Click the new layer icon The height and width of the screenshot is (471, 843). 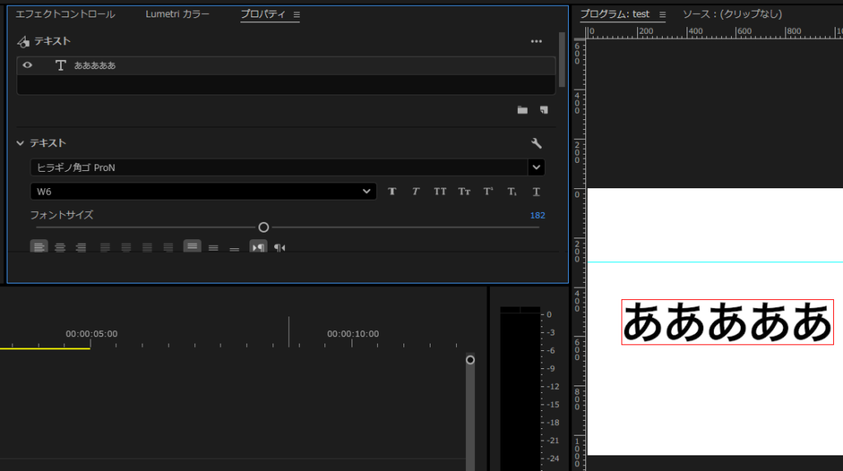click(x=543, y=110)
